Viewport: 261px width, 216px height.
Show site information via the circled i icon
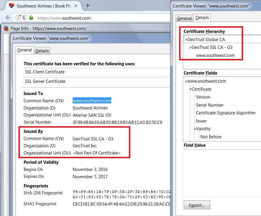pyautogui.click(x=18, y=18)
